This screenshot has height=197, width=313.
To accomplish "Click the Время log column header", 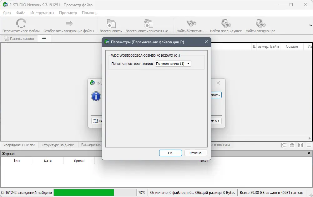I will click(x=79, y=161).
